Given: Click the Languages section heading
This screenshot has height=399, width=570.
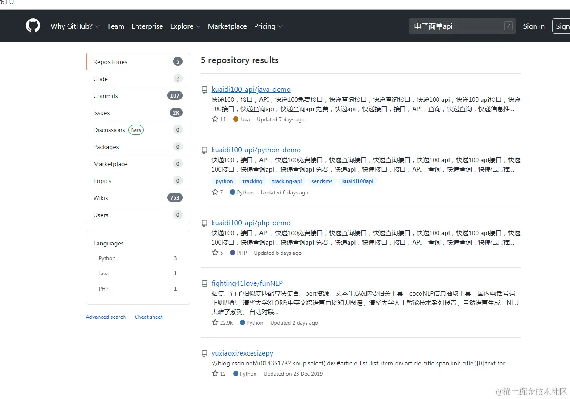Looking at the screenshot, I should tap(108, 244).
